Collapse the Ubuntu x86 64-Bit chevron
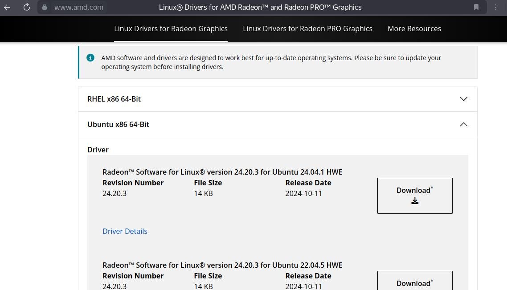This screenshot has height=290, width=507. (x=464, y=124)
